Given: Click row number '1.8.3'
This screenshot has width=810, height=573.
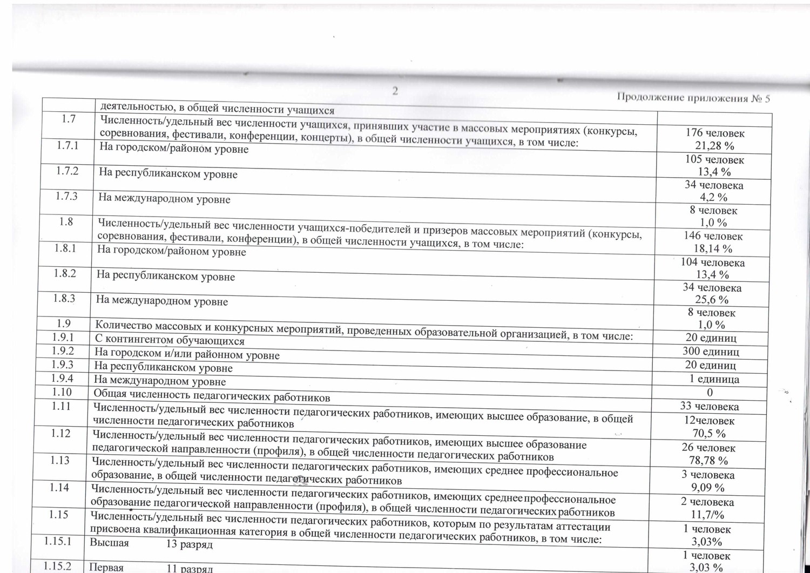Looking at the screenshot, I should point(64,298).
